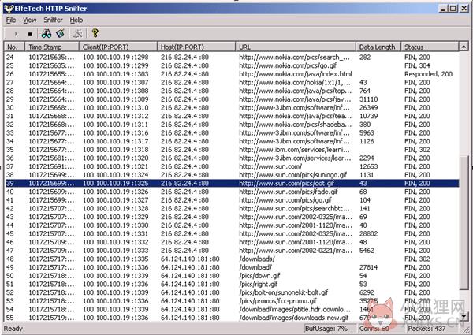Open the Help menu

click(76, 20)
